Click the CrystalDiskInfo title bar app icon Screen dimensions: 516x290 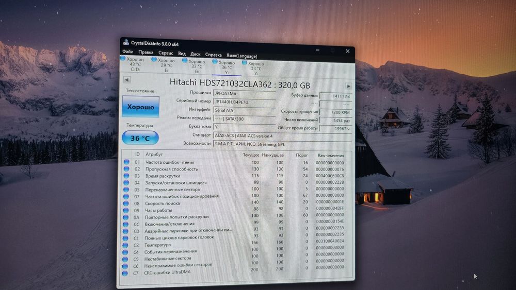tap(126, 42)
